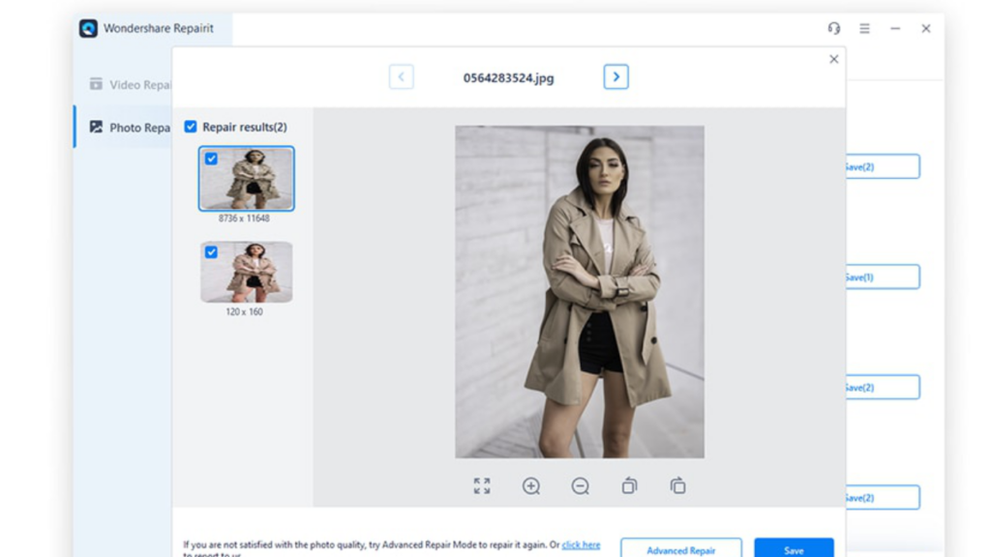Rotate the photo clockwise

point(678,486)
